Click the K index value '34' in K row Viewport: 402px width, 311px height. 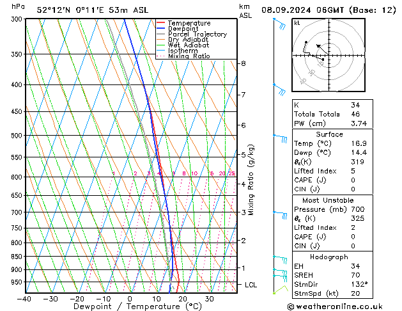(355, 105)
